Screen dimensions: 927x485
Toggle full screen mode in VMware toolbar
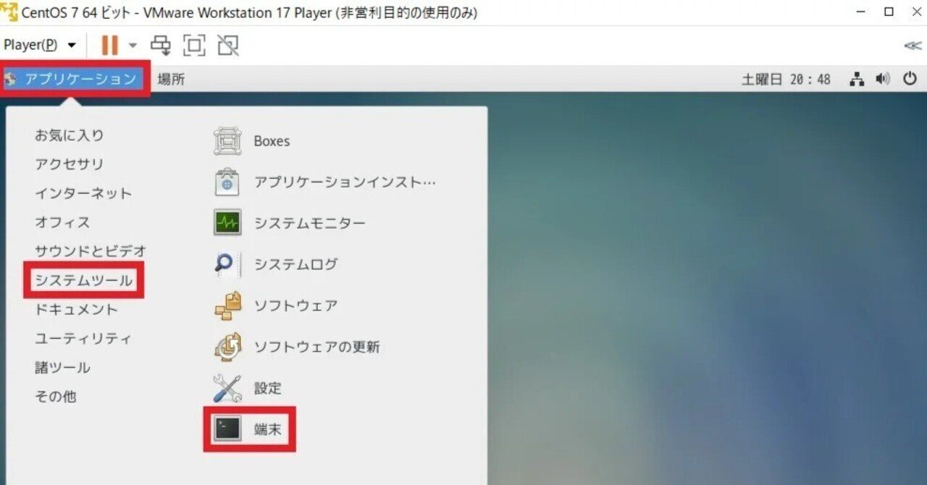pos(194,45)
